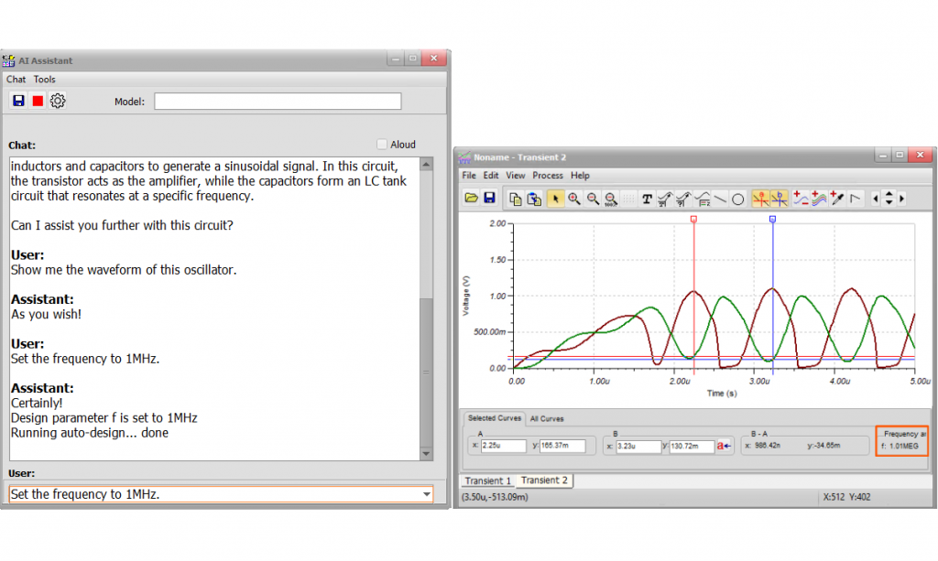Open the Process menu
Image resolution: width=938 pixels, height=561 pixels.
tap(548, 176)
